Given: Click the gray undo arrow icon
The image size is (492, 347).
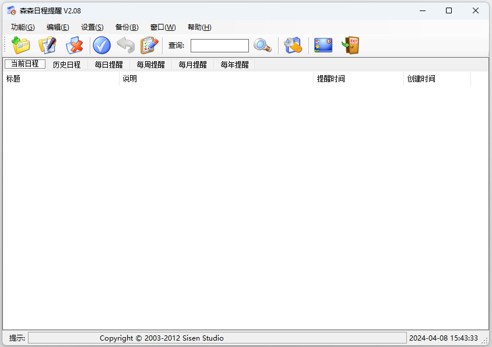Looking at the screenshot, I should 125,45.
